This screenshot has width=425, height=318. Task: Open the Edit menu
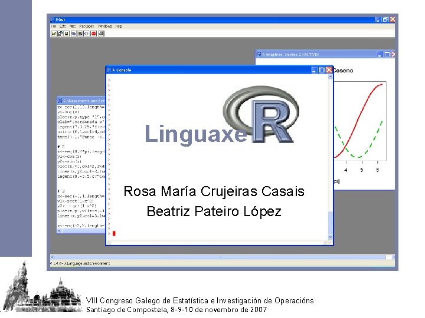[x=63, y=26]
